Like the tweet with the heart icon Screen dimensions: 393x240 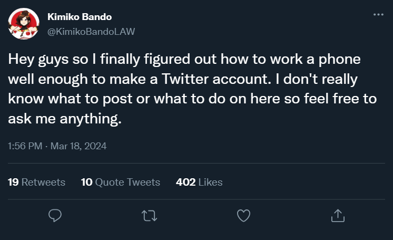(243, 215)
